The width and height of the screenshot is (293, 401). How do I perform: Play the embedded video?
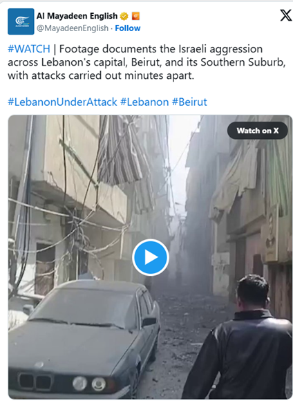click(x=151, y=257)
